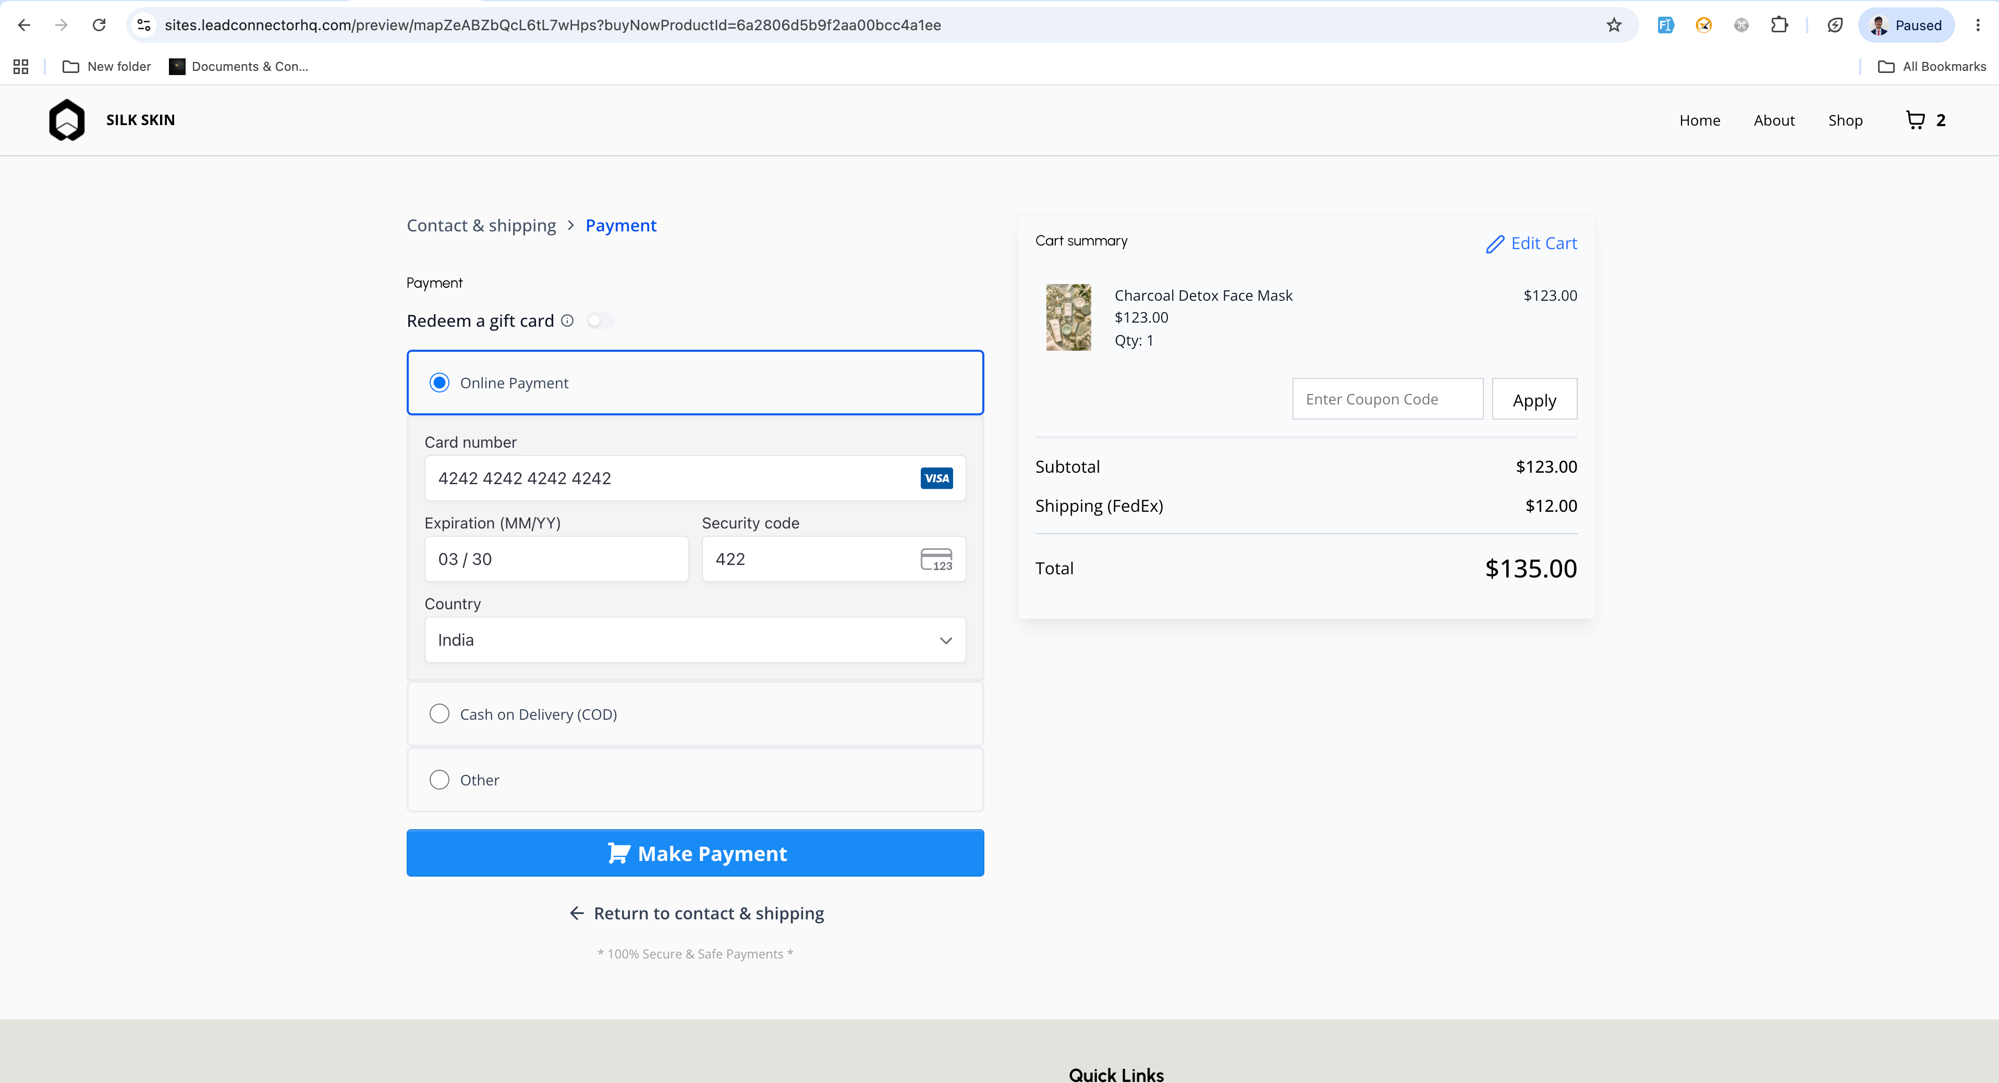Screen dimensions: 1999x1083
Task: Select Online Payment radio button
Action: point(439,383)
